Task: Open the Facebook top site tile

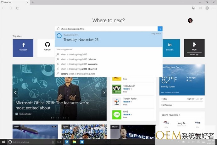Action: point(23,48)
